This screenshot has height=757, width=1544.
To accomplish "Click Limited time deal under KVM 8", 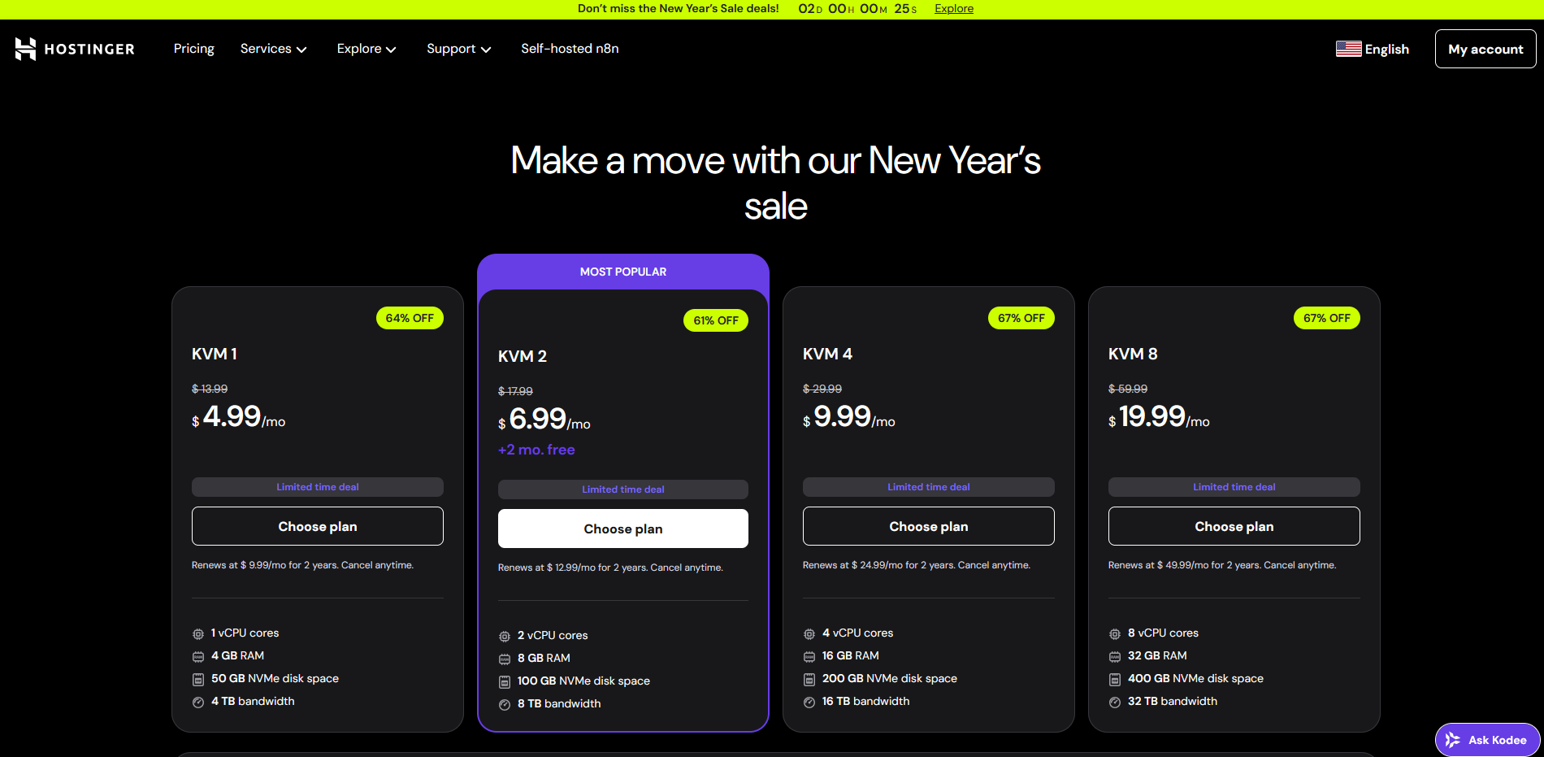I will pos(1234,487).
